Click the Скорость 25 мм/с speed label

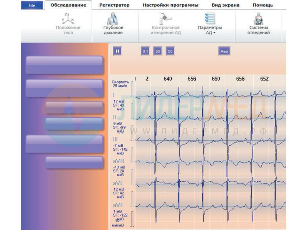[120, 84]
